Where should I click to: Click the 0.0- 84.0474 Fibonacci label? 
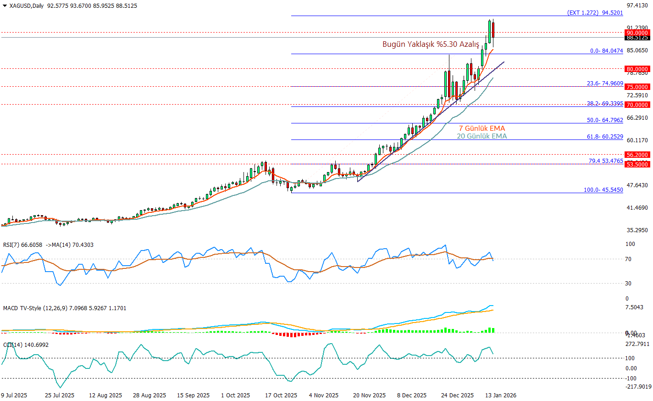606,51
